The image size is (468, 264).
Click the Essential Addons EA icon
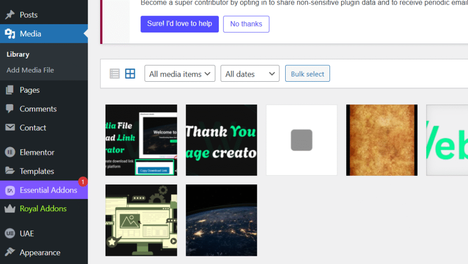click(x=10, y=190)
